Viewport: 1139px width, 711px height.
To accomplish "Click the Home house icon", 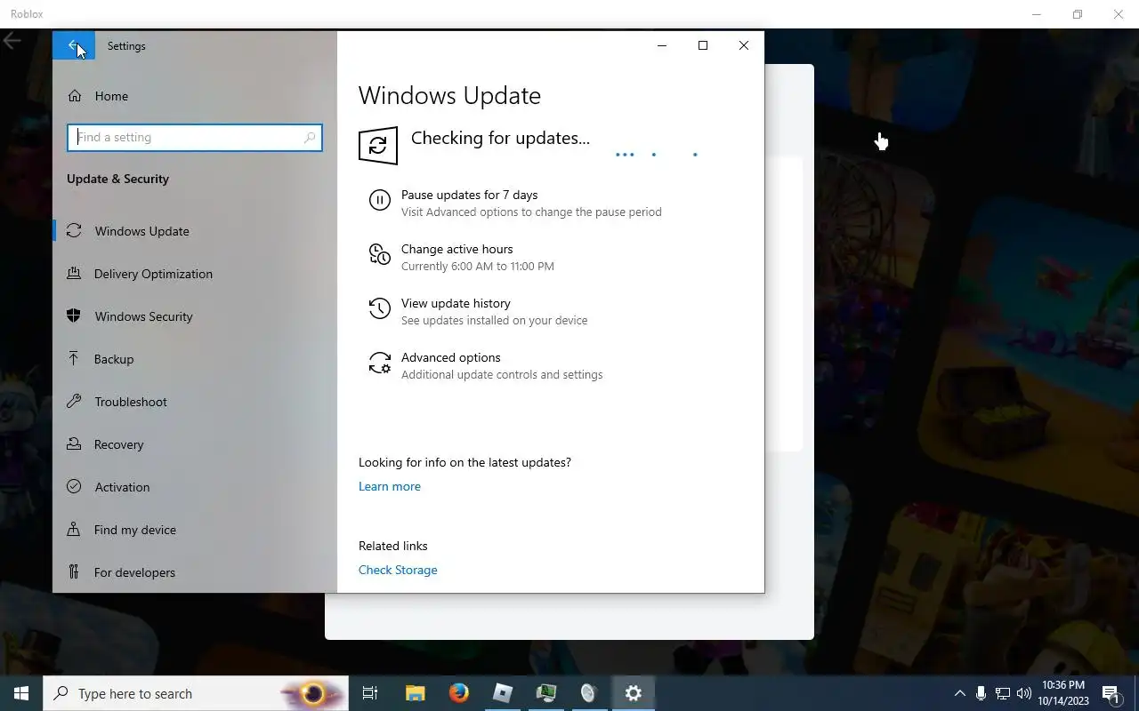I will 75,96.
